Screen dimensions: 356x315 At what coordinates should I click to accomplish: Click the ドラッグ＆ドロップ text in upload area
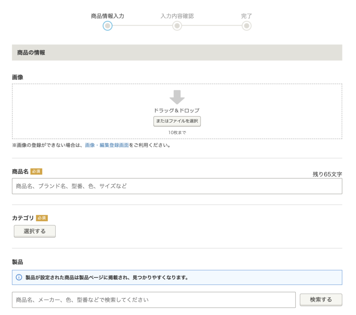click(177, 111)
